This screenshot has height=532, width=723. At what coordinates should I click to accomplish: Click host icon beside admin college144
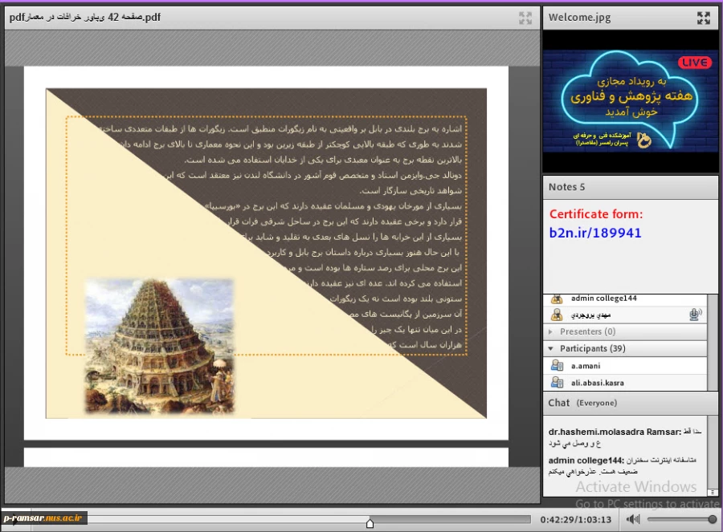click(557, 299)
